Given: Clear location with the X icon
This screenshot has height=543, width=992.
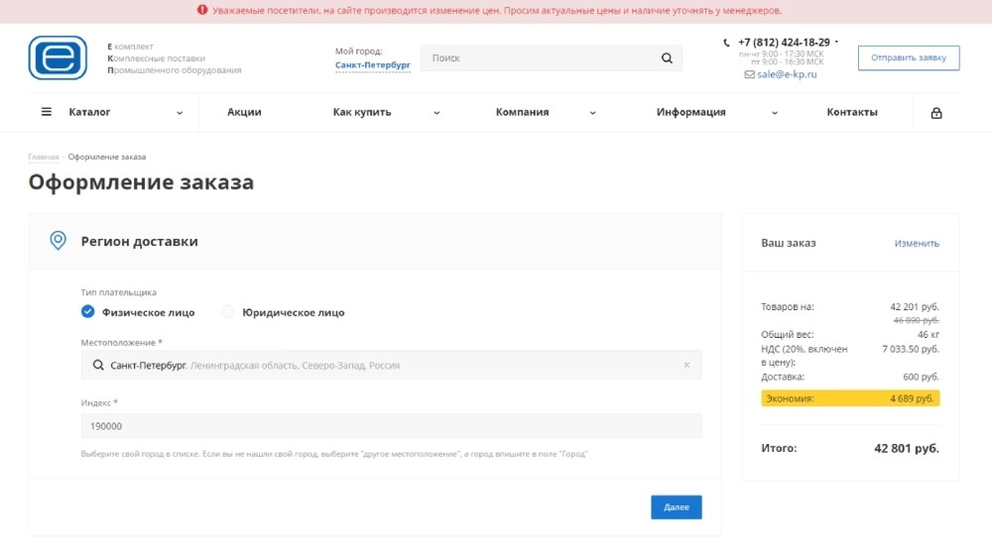Looking at the screenshot, I should (686, 365).
